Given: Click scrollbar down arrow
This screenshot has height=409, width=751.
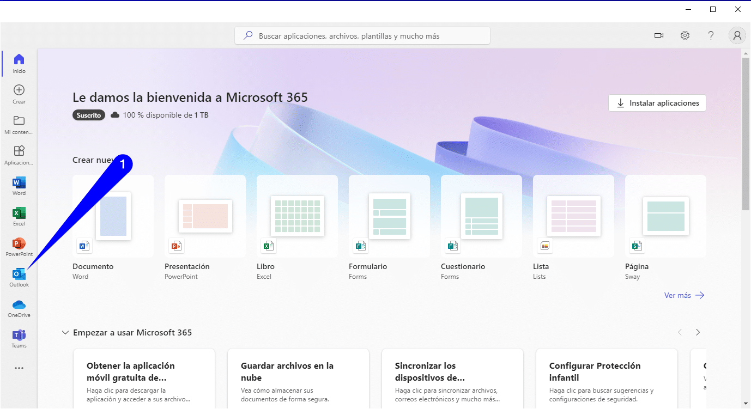Looking at the screenshot, I should [x=746, y=404].
